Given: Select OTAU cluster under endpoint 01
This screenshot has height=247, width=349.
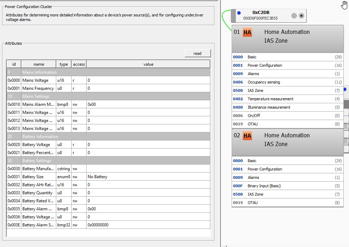Looking at the screenshot, I should coord(288,124).
